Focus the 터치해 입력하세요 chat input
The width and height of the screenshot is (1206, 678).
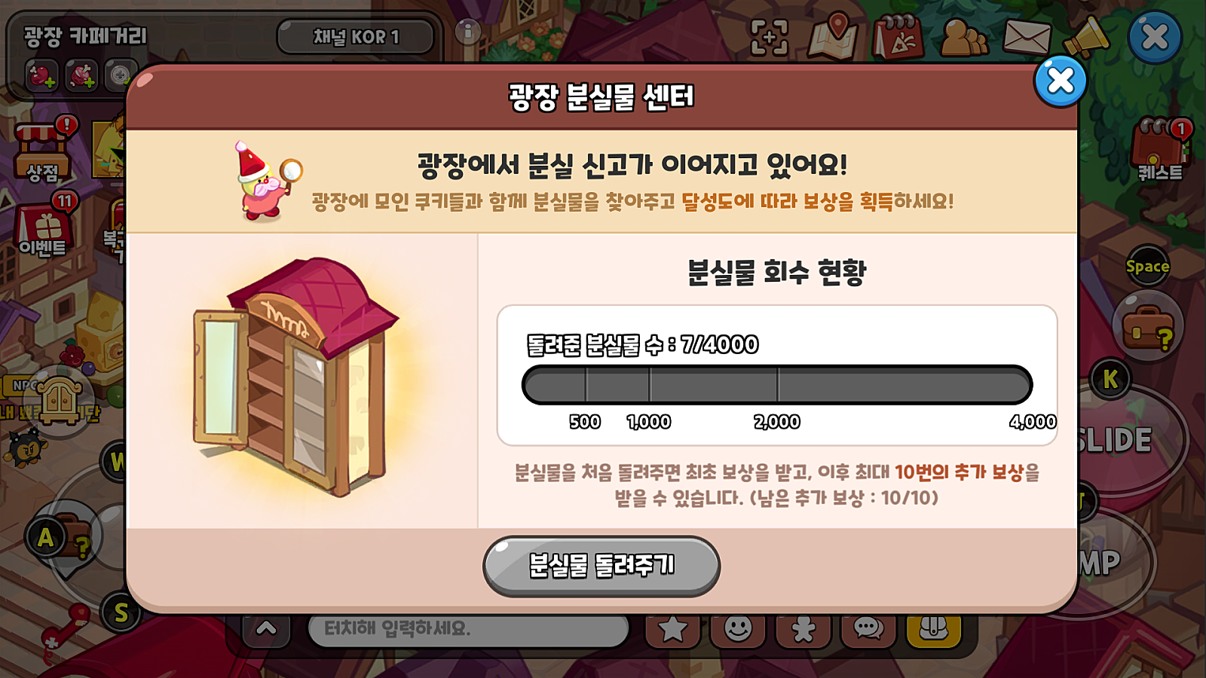468,628
